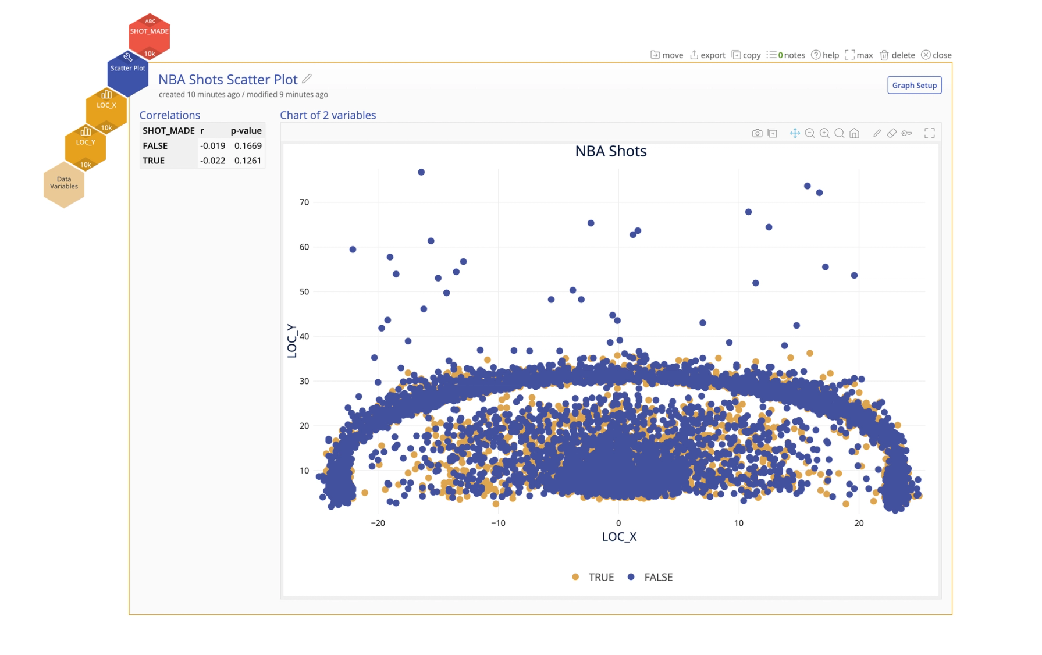Export the scatter plot
The image size is (1042, 655).
click(707, 55)
